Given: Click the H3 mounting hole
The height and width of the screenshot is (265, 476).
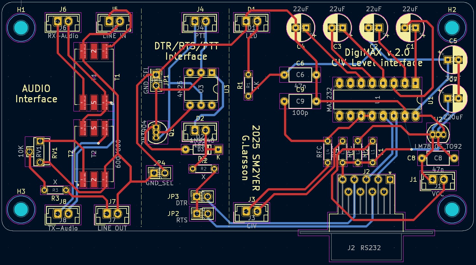Looking at the screenshot, I should 21,209.
